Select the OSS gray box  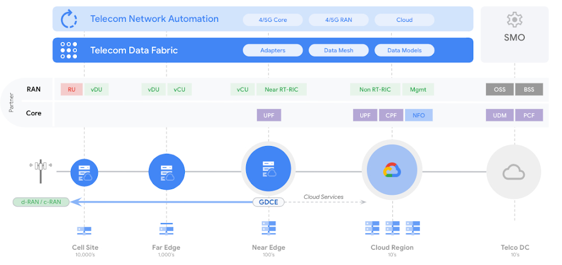(x=500, y=89)
